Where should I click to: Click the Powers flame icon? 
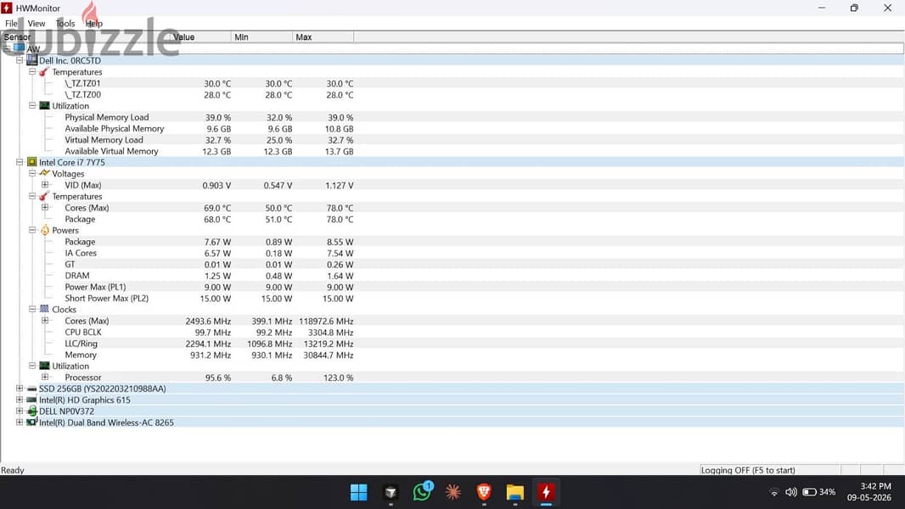(x=45, y=230)
